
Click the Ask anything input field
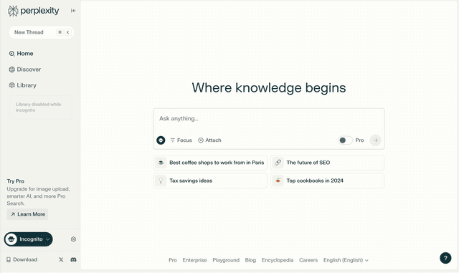[268, 118]
